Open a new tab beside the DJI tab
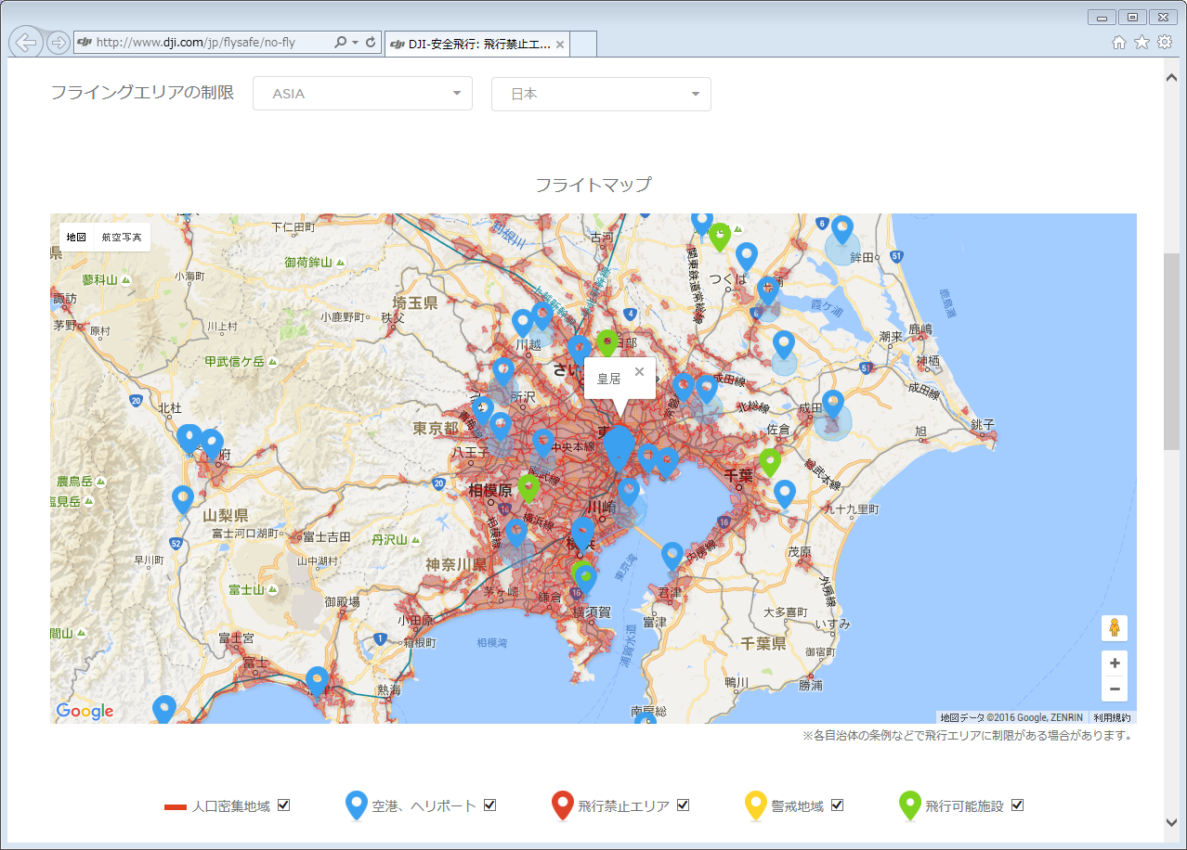The width and height of the screenshot is (1187, 850). point(583,44)
